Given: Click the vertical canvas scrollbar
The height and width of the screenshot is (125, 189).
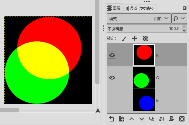Looking at the screenshot, I should (x=97, y=42).
